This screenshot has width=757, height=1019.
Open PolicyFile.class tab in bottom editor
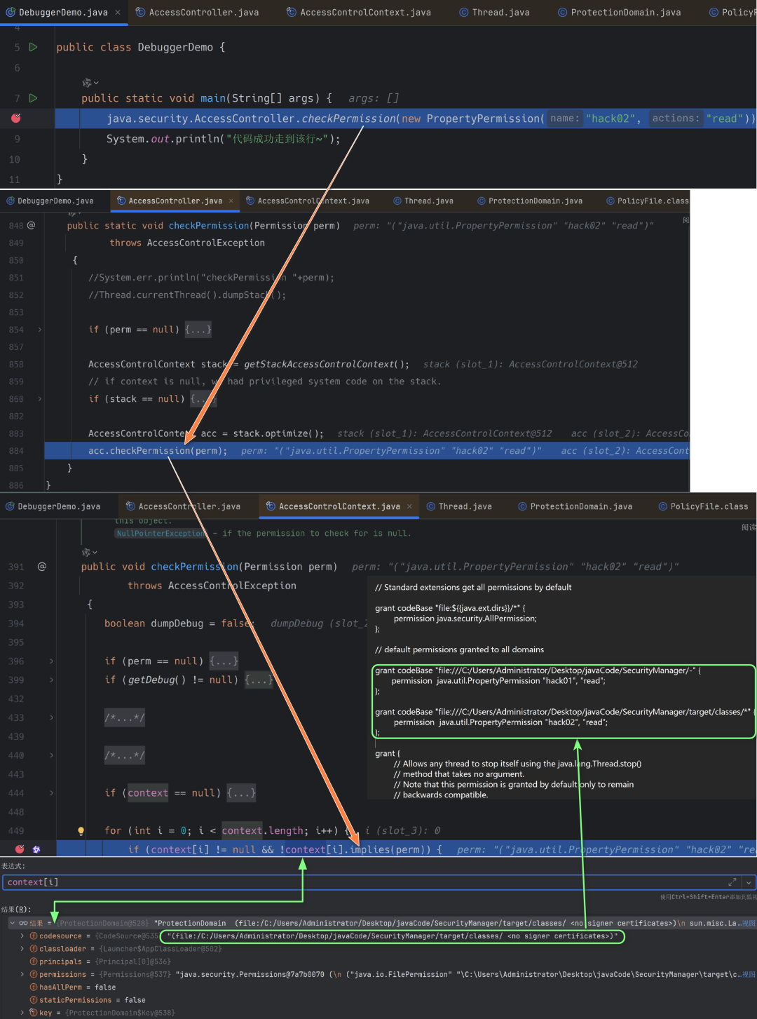(703, 506)
